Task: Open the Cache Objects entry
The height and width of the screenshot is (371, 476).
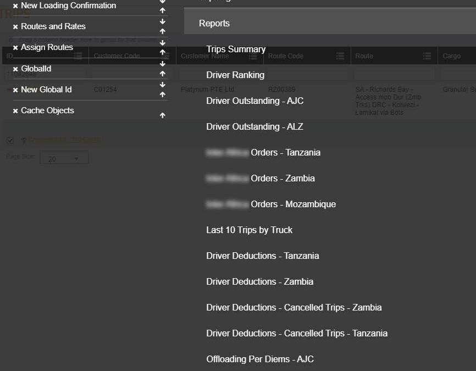Action: [47, 110]
